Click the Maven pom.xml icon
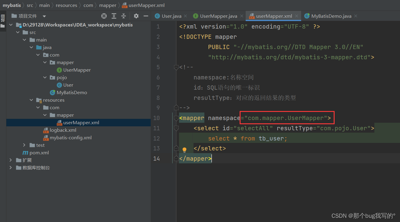 pyautogui.click(x=26, y=153)
